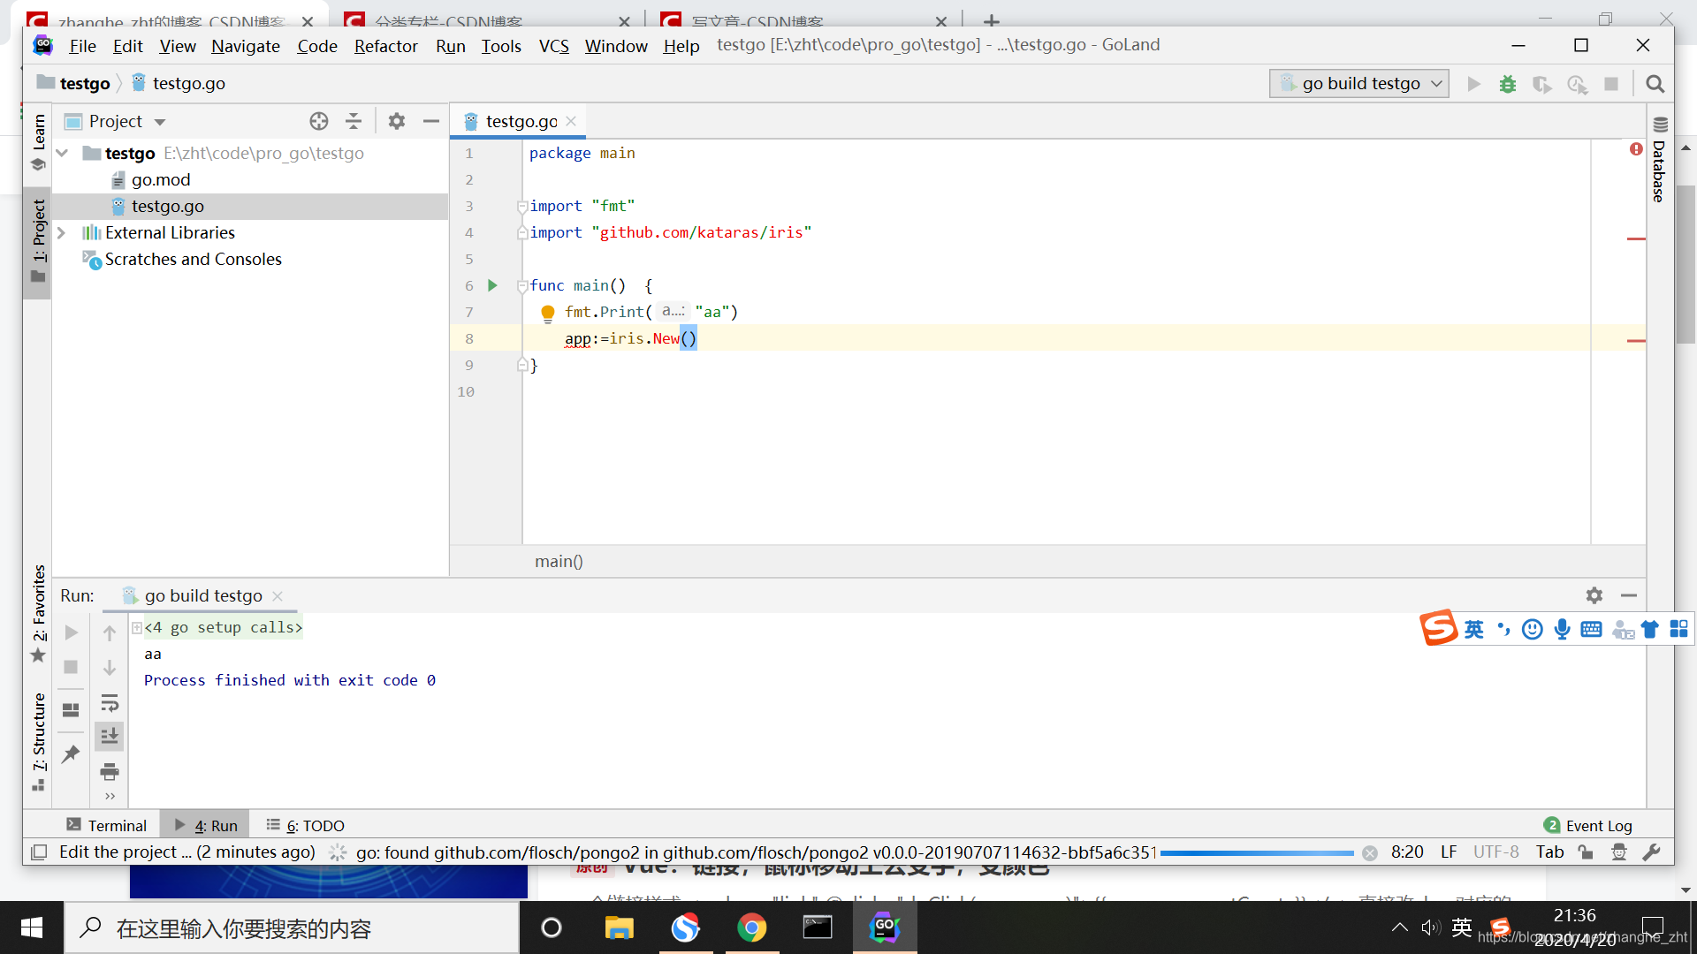Viewport: 1697px width, 954px height.
Task: Open the command prompt taskbar icon
Action: (x=818, y=927)
